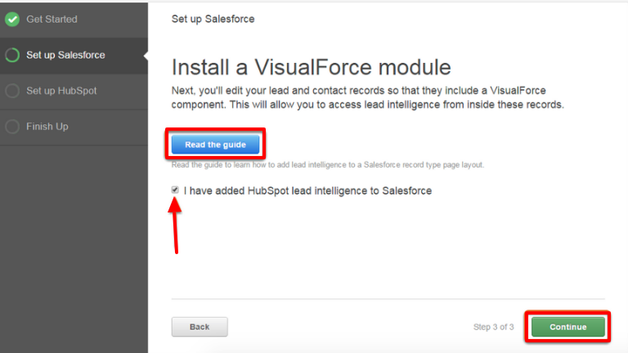The width and height of the screenshot is (628, 353).
Task: Open the Get Started step in sidebar
Action: point(52,20)
